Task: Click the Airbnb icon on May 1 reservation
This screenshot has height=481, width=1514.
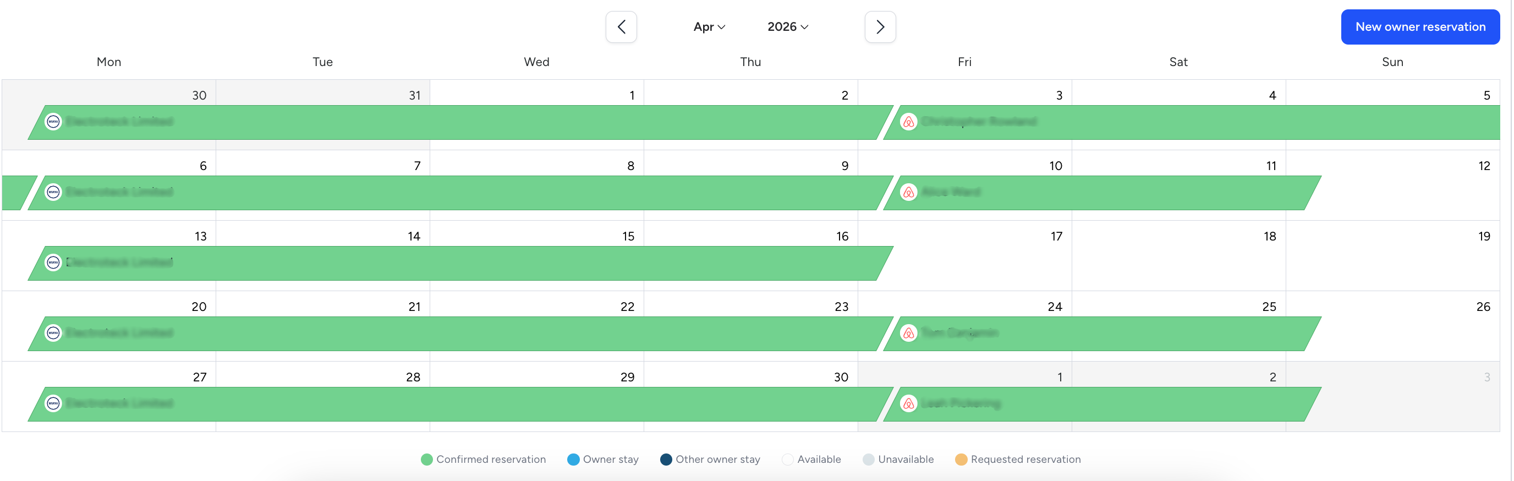Action: pos(909,403)
